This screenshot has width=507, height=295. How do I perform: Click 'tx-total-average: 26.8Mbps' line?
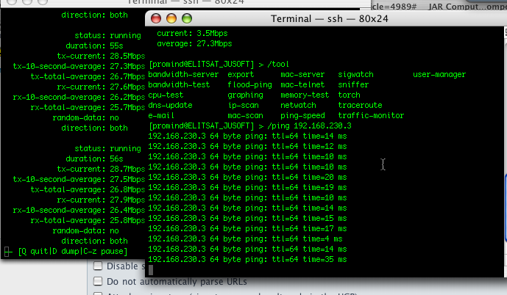[x=88, y=190]
